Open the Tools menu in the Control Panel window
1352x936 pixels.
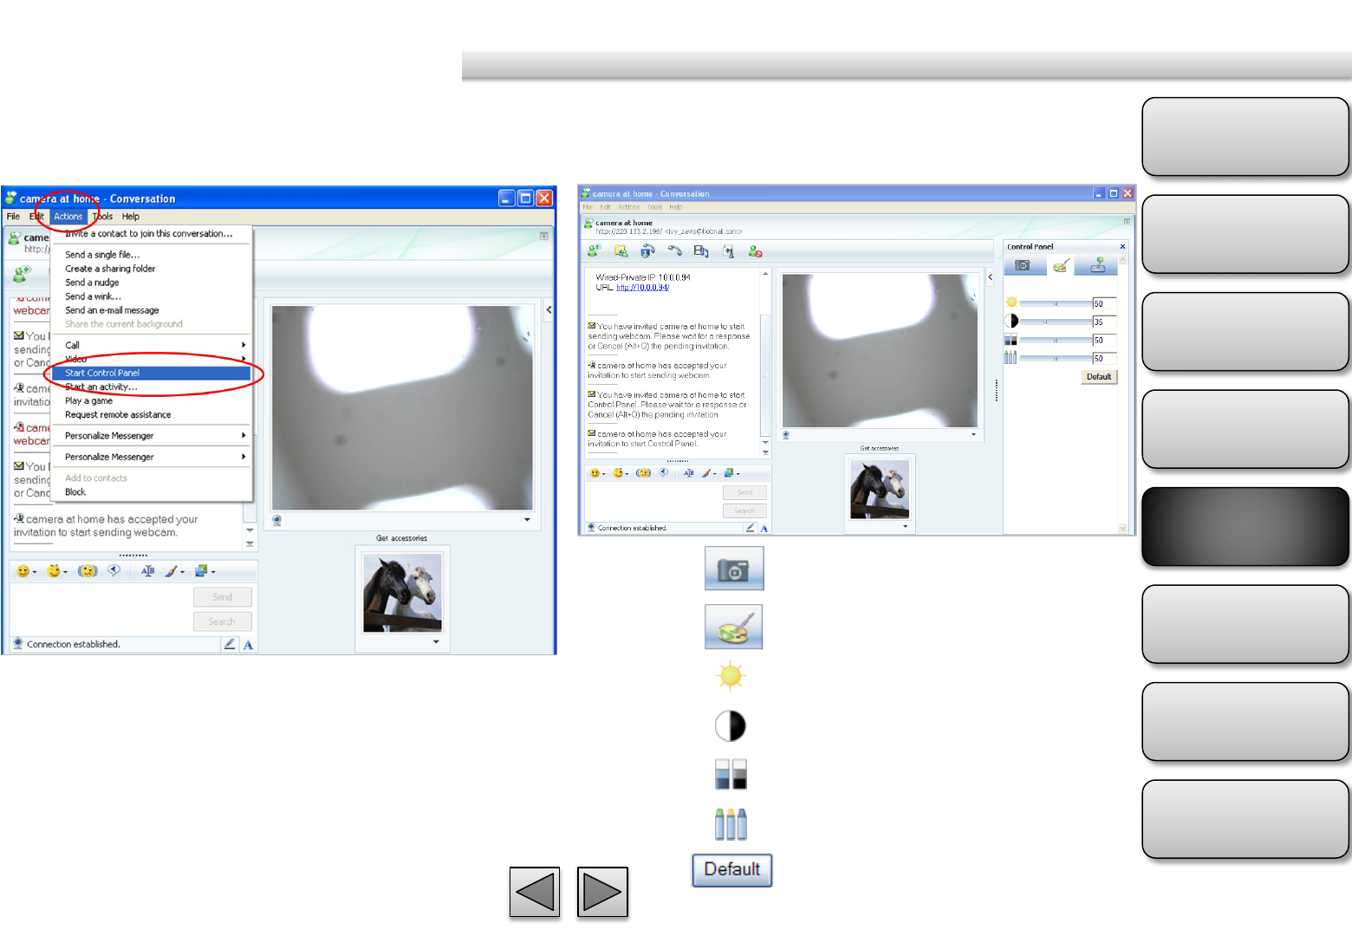click(x=654, y=207)
